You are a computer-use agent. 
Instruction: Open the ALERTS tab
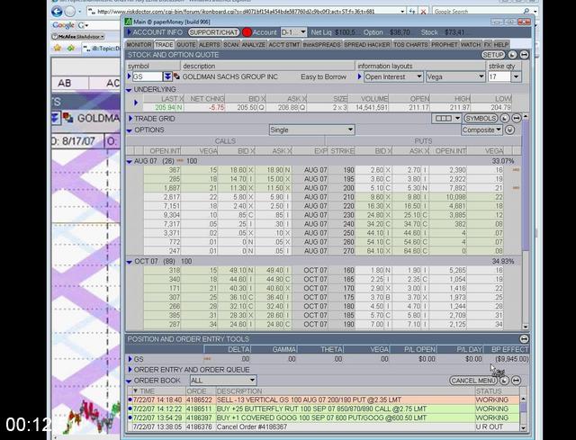click(x=210, y=44)
